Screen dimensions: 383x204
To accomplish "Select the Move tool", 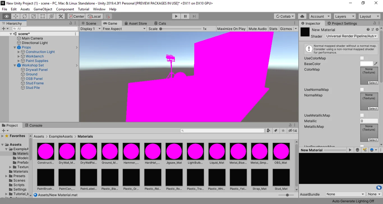I will 16,16.
